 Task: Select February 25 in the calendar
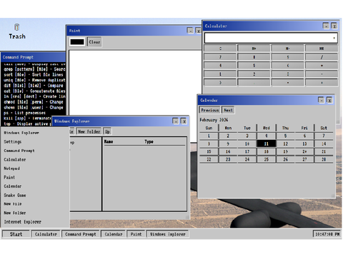tap(267, 159)
